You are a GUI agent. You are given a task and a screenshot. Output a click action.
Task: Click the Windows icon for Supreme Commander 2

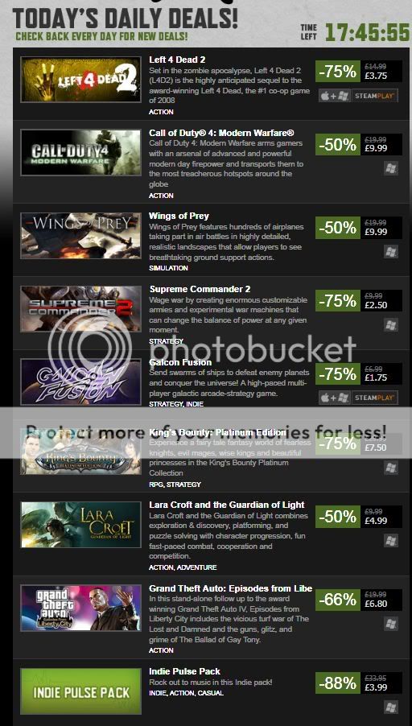pyautogui.click(x=392, y=324)
